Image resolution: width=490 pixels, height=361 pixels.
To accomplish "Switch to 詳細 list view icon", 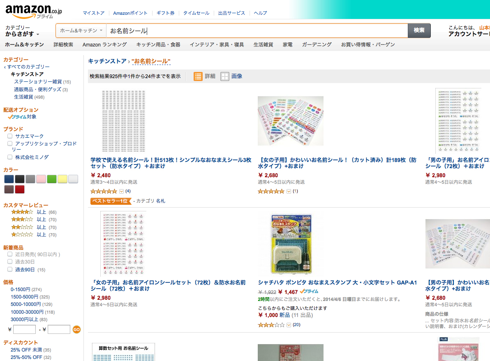I will click(x=198, y=76).
